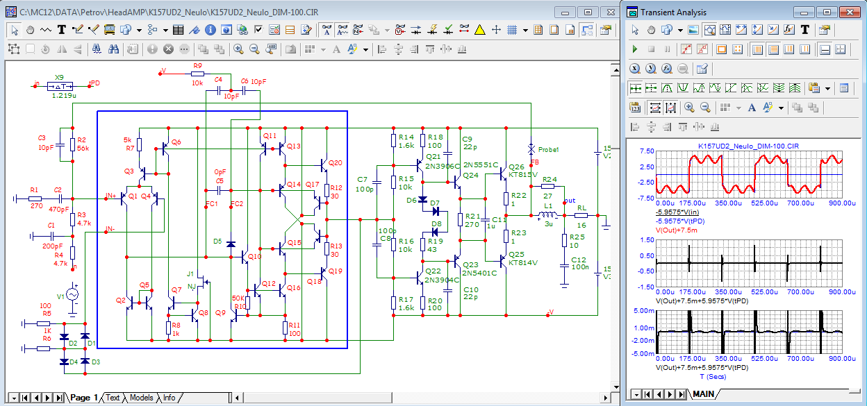The image size is (867, 406).
Task: Click the yellow triangle toolbar icon
Action: pos(480,30)
